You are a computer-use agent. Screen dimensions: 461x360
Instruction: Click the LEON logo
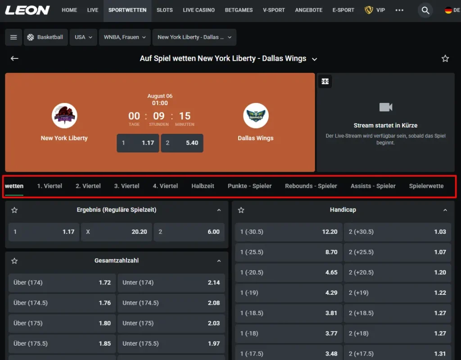(27, 10)
